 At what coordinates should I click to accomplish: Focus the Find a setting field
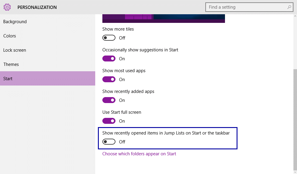[x=249, y=7]
